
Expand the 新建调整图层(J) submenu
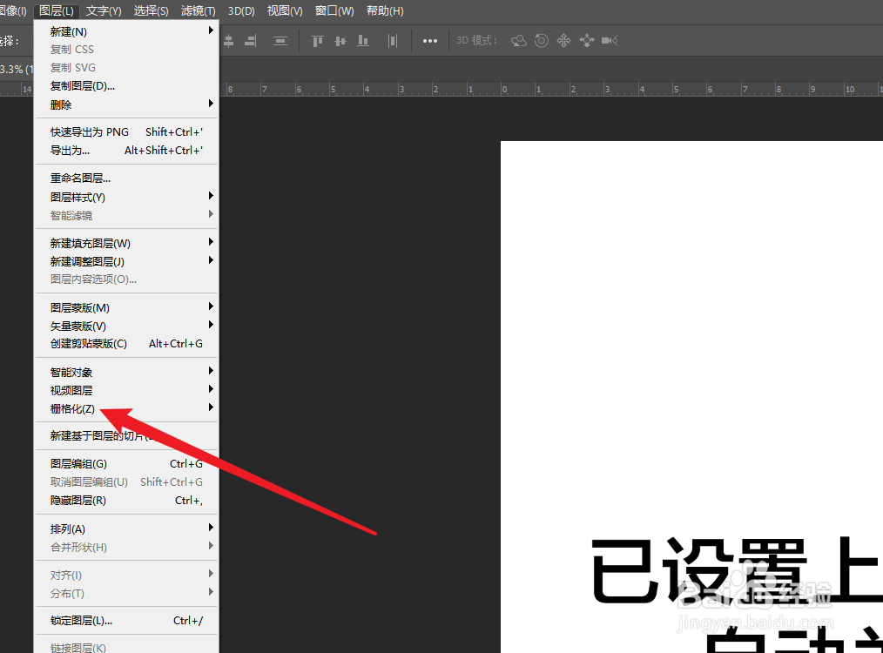pyautogui.click(x=127, y=261)
